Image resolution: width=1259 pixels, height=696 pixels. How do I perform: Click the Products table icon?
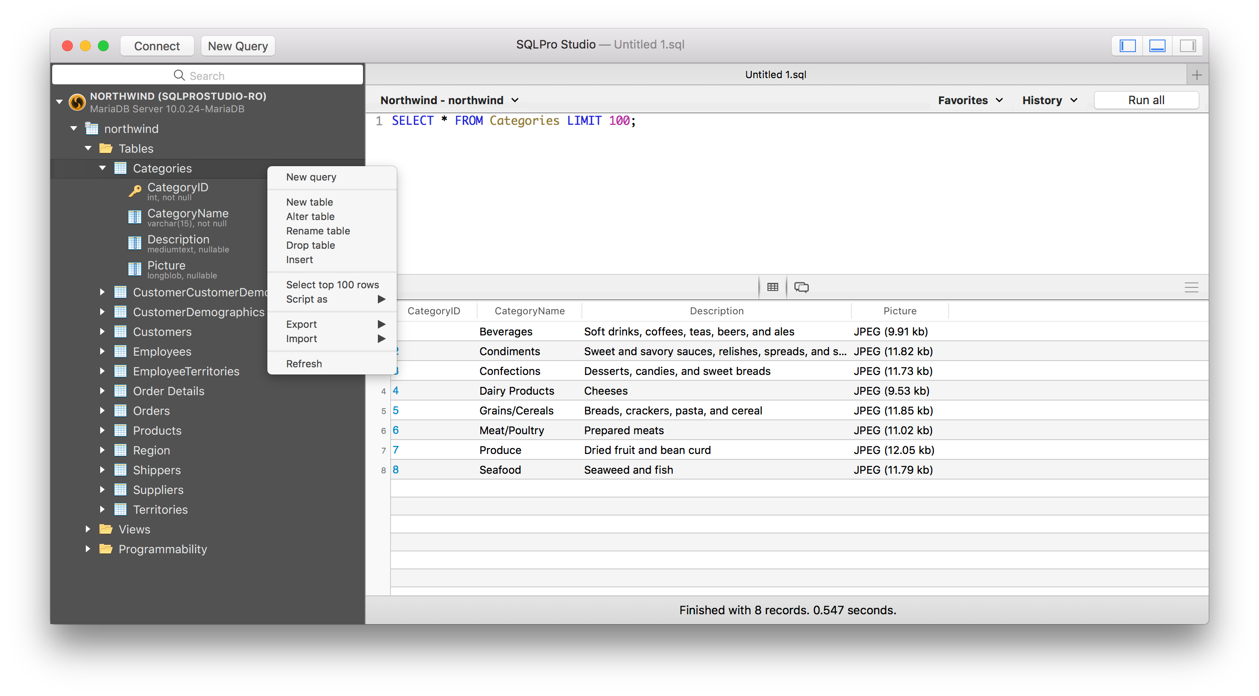[120, 430]
